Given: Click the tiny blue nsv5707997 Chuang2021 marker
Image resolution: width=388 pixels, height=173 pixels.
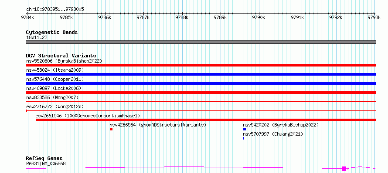Looking at the screenshot, I should [x=244, y=138].
